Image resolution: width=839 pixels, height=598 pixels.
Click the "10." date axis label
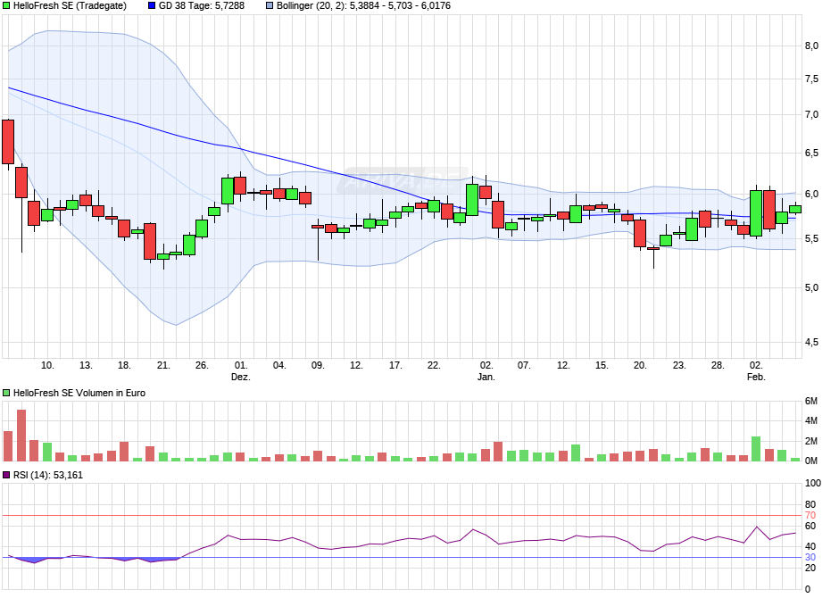(x=47, y=365)
